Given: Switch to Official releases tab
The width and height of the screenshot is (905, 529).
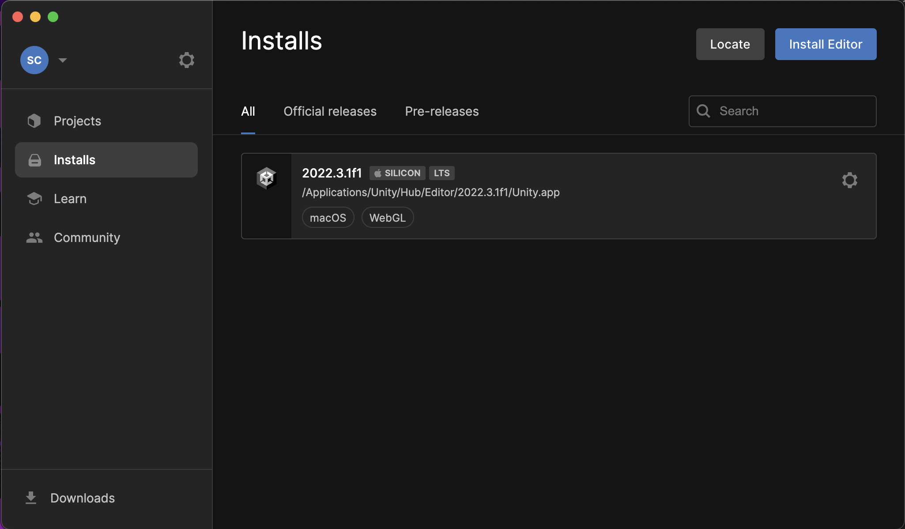Looking at the screenshot, I should coord(330,111).
